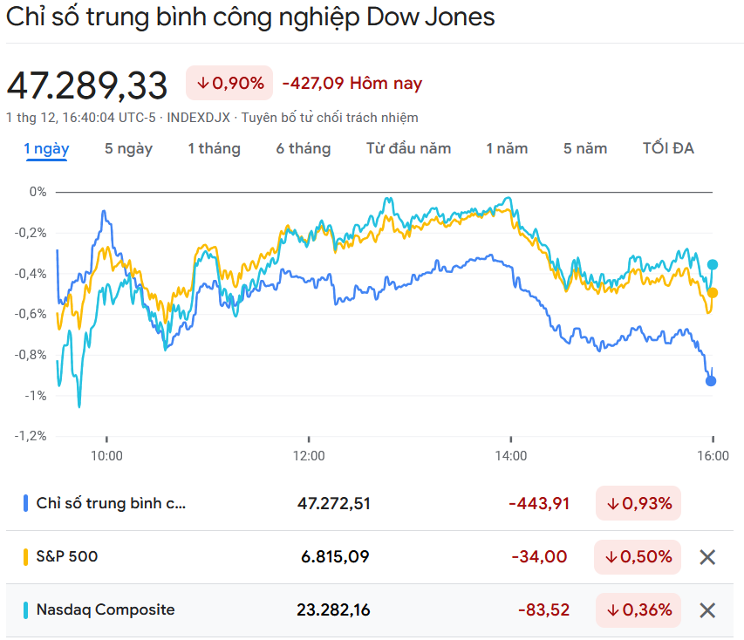
Task: Click the S&P 500 0,50% change badge
Action: (x=638, y=557)
